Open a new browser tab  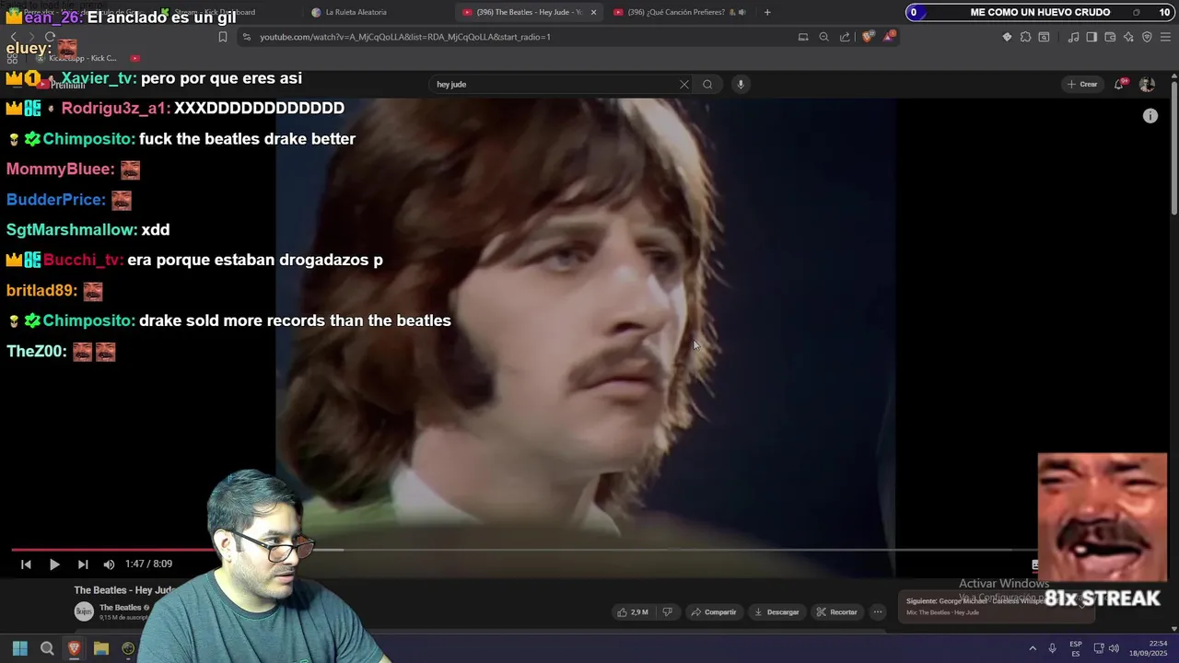[x=767, y=12]
